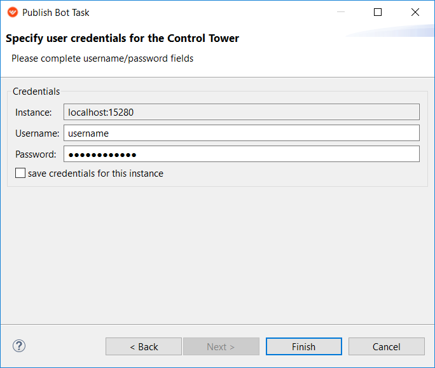435x368 pixels.
Task: Click the 'Username:' label
Action: click(37, 133)
